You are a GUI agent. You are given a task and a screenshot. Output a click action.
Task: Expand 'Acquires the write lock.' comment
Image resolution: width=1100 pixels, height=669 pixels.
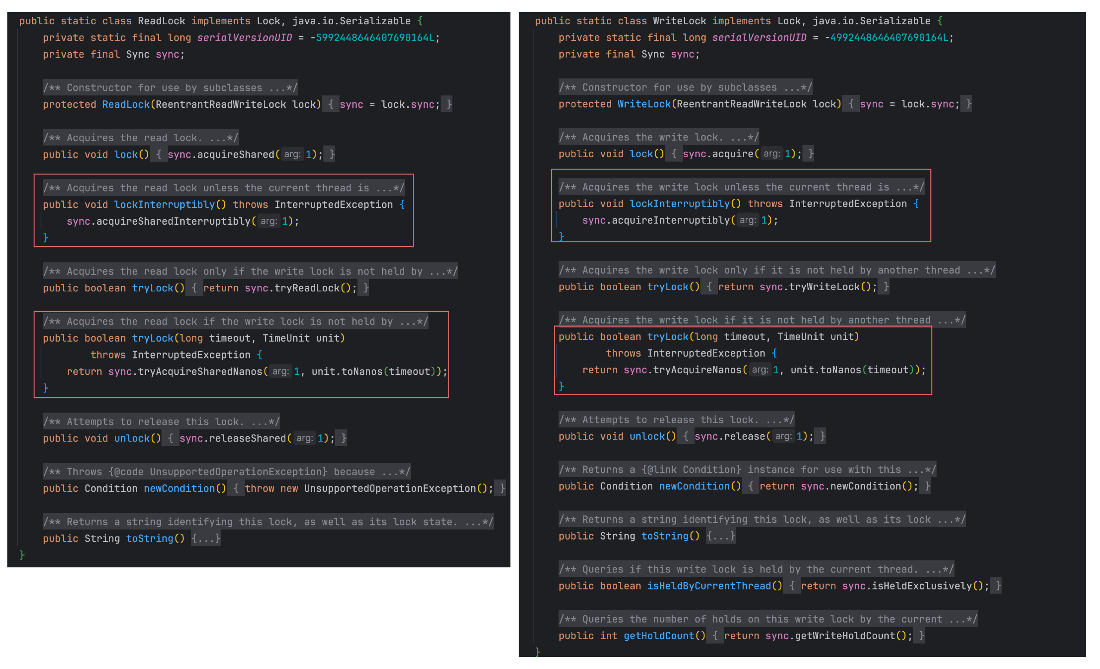point(658,137)
